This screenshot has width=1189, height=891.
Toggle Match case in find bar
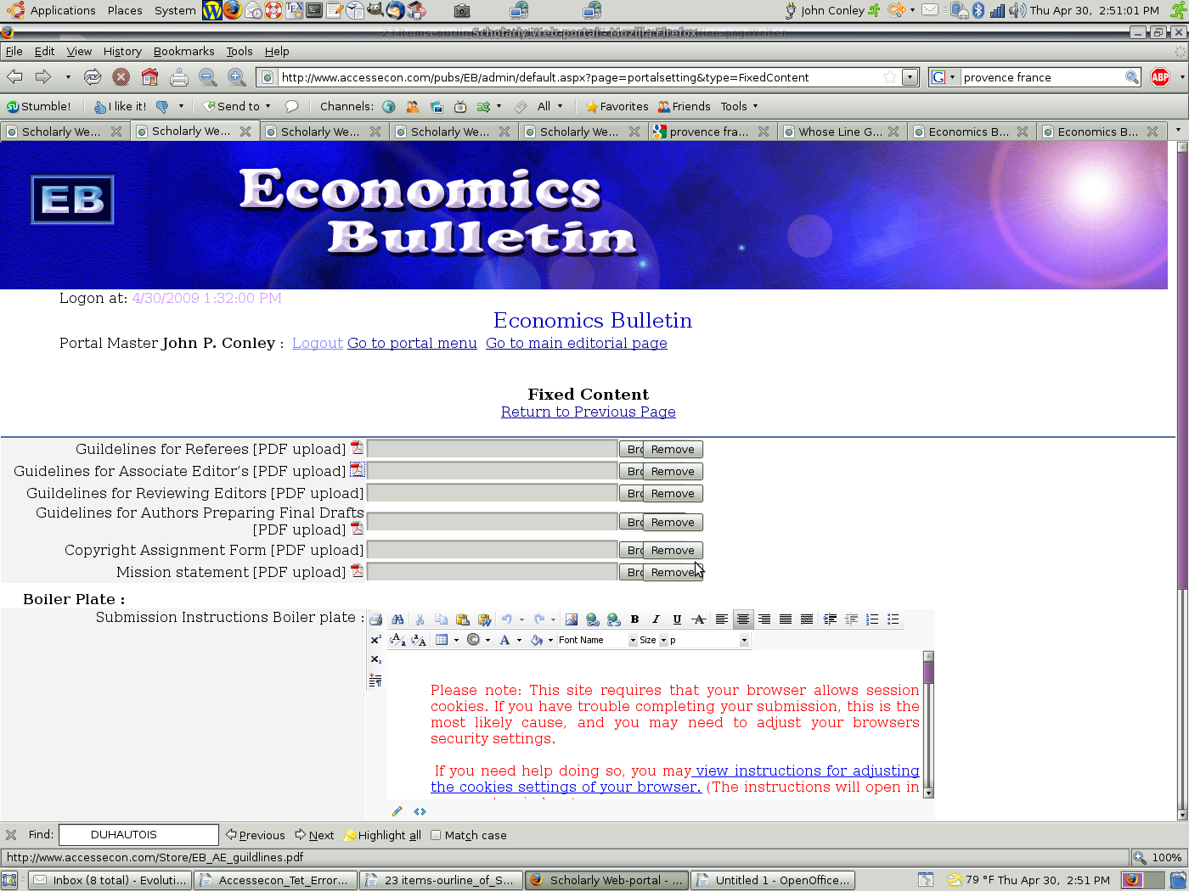(469, 835)
